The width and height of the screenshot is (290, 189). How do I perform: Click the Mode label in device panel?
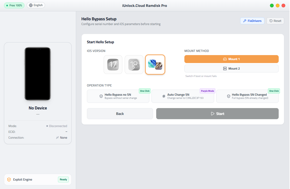point(13,126)
